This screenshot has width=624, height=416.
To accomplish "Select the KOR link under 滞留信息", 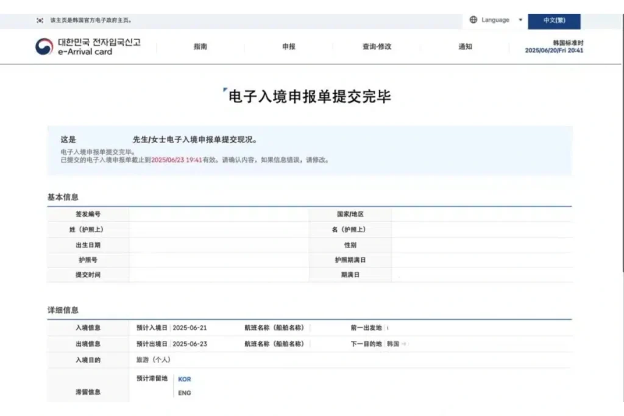I will [x=185, y=379].
